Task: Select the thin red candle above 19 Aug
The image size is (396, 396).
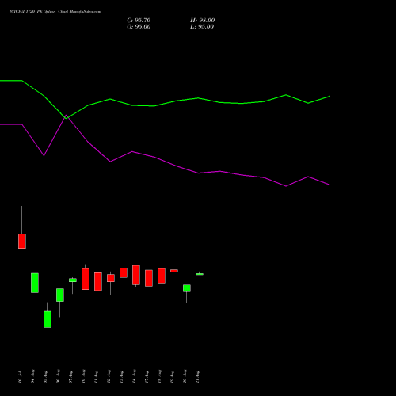Action: point(174,271)
